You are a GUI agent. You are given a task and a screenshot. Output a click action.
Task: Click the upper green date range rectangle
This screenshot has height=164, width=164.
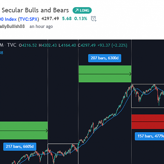click(105, 74)
